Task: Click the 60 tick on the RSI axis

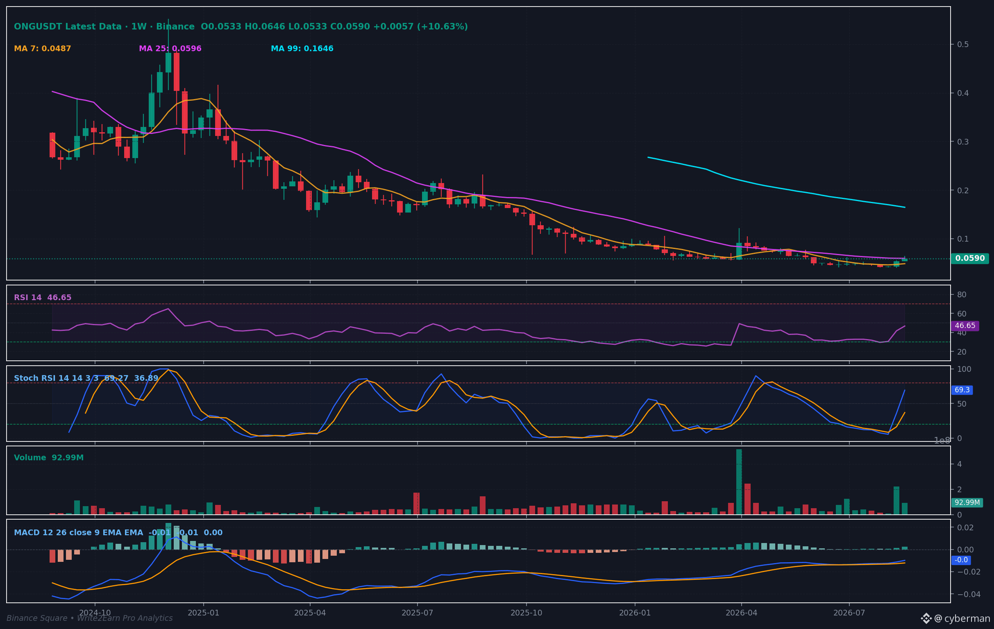Action: pyautogui.click(x=961, y=314)
